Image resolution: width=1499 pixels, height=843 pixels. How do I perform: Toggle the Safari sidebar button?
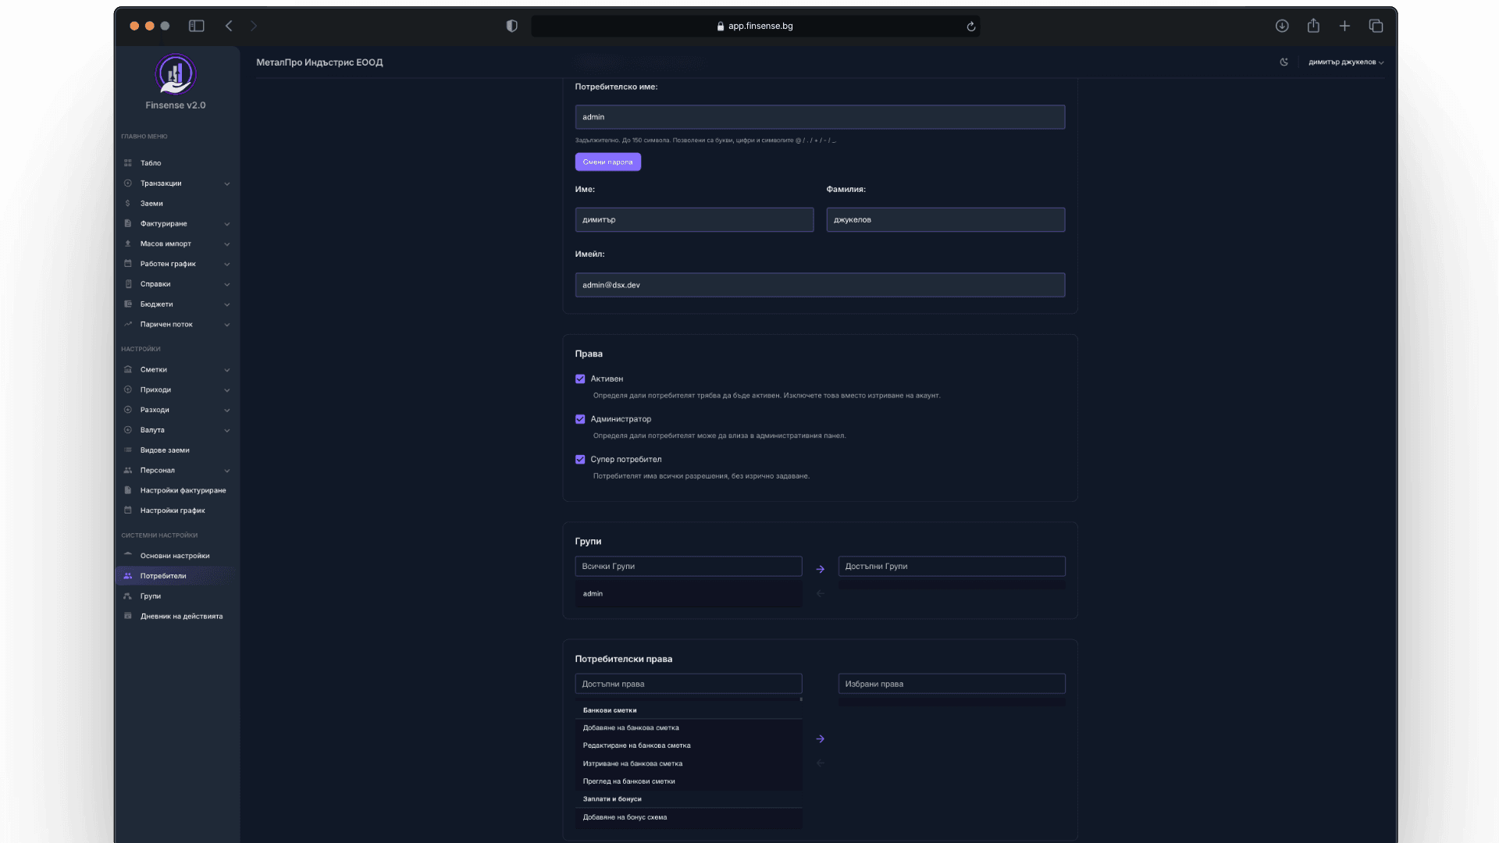[x=197, y=26]
